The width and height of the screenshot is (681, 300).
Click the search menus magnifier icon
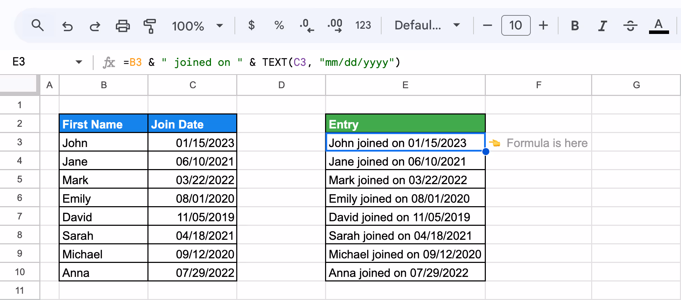38,26
